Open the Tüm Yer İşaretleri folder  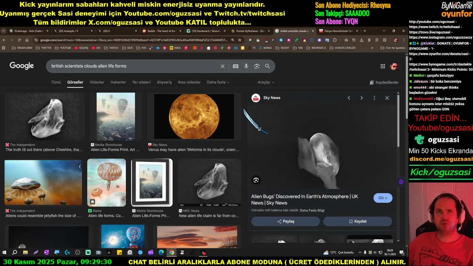pos(393,48)
